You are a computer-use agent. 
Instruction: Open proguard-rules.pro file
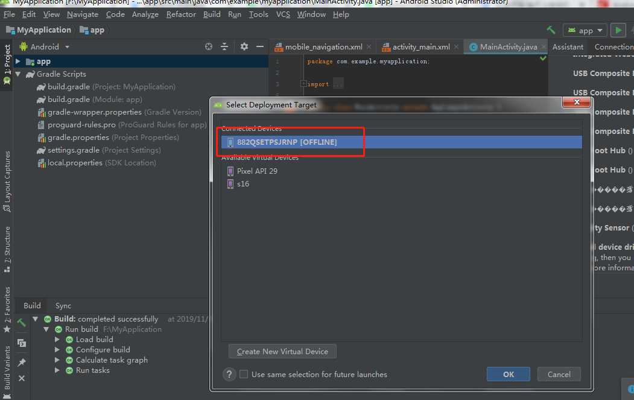(x=122, y=124)
